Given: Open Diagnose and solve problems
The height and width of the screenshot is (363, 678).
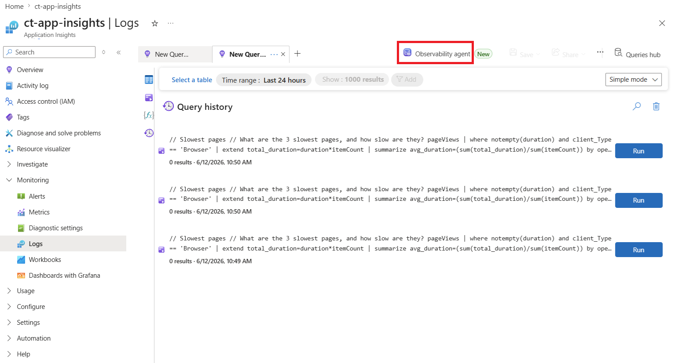Looking at the screenshot, I should (x=59, y=133).
